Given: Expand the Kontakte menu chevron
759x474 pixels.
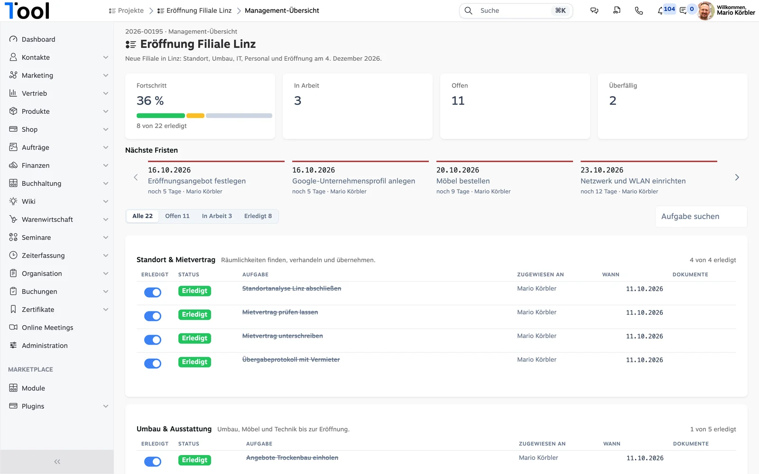Looking at the screenshot, I should [106, 57].
